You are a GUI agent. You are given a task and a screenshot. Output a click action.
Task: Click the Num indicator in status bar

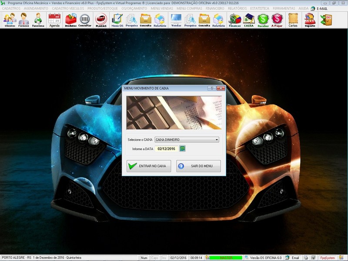(x=144, y=258)
